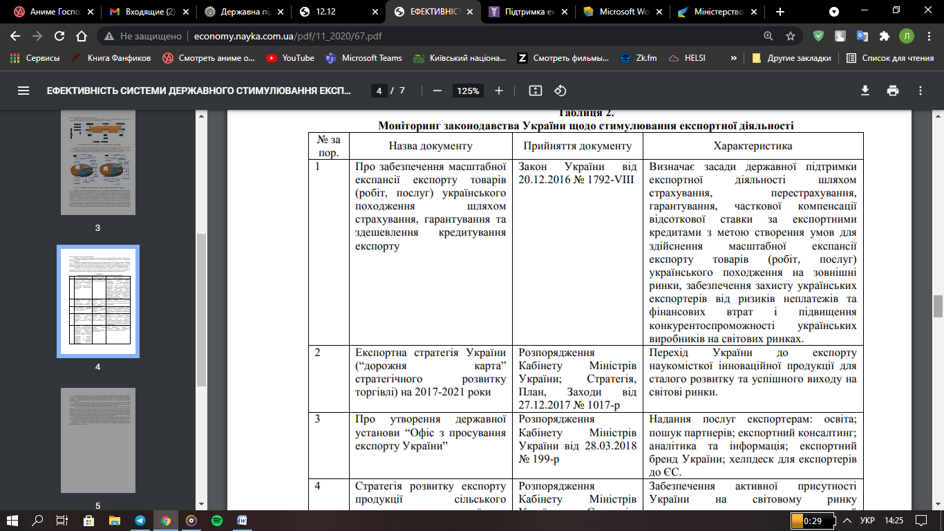
Task: Open the PDF viewer more actions menu
Action: [921, 91]
